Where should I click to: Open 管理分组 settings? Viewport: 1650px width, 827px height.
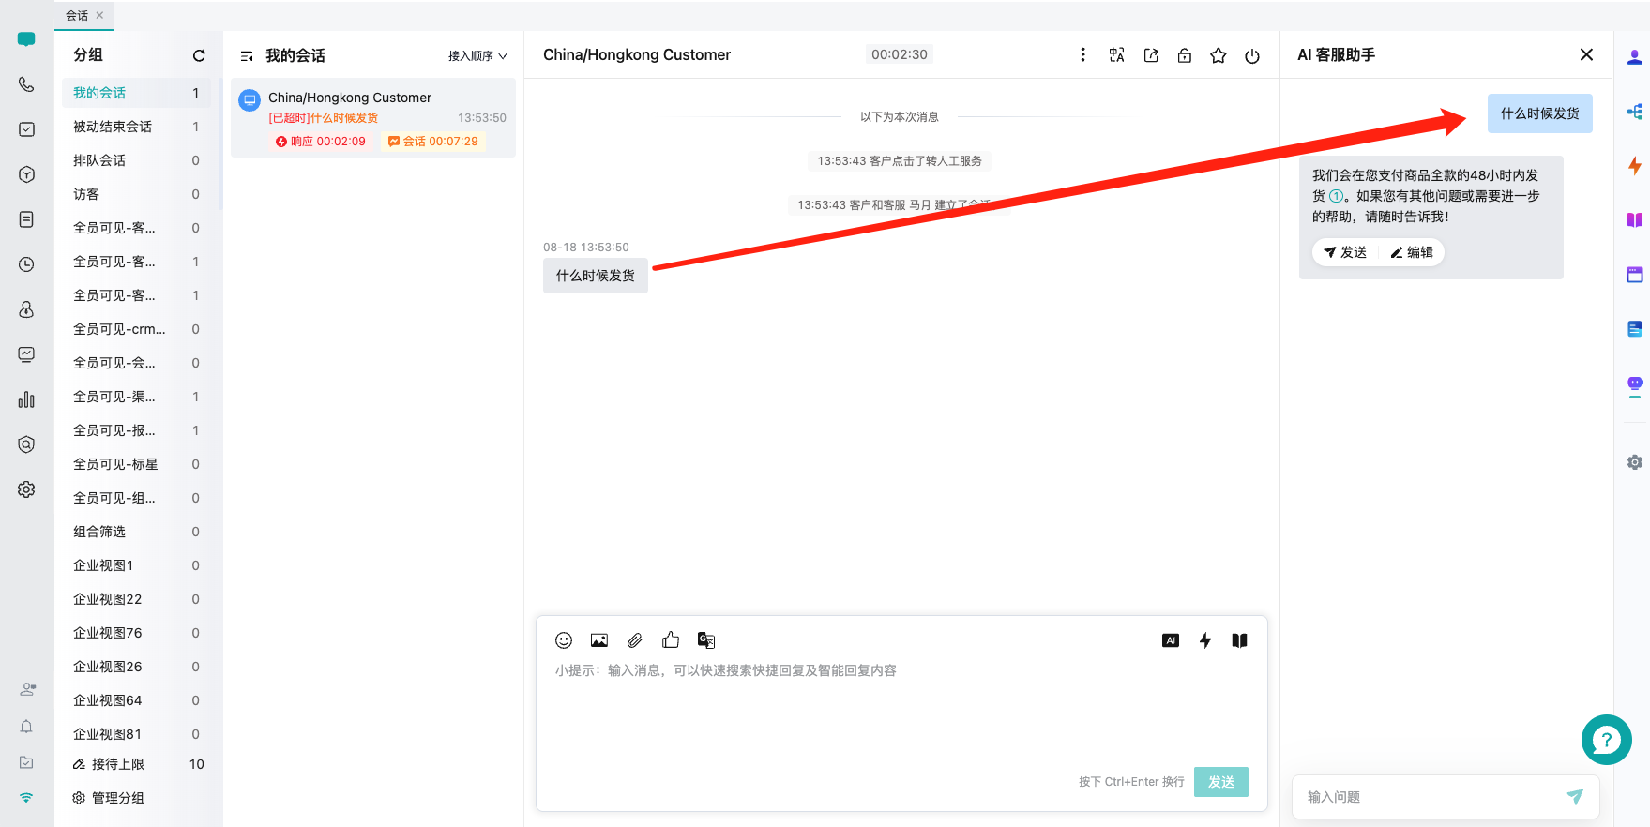pos(109,798)
